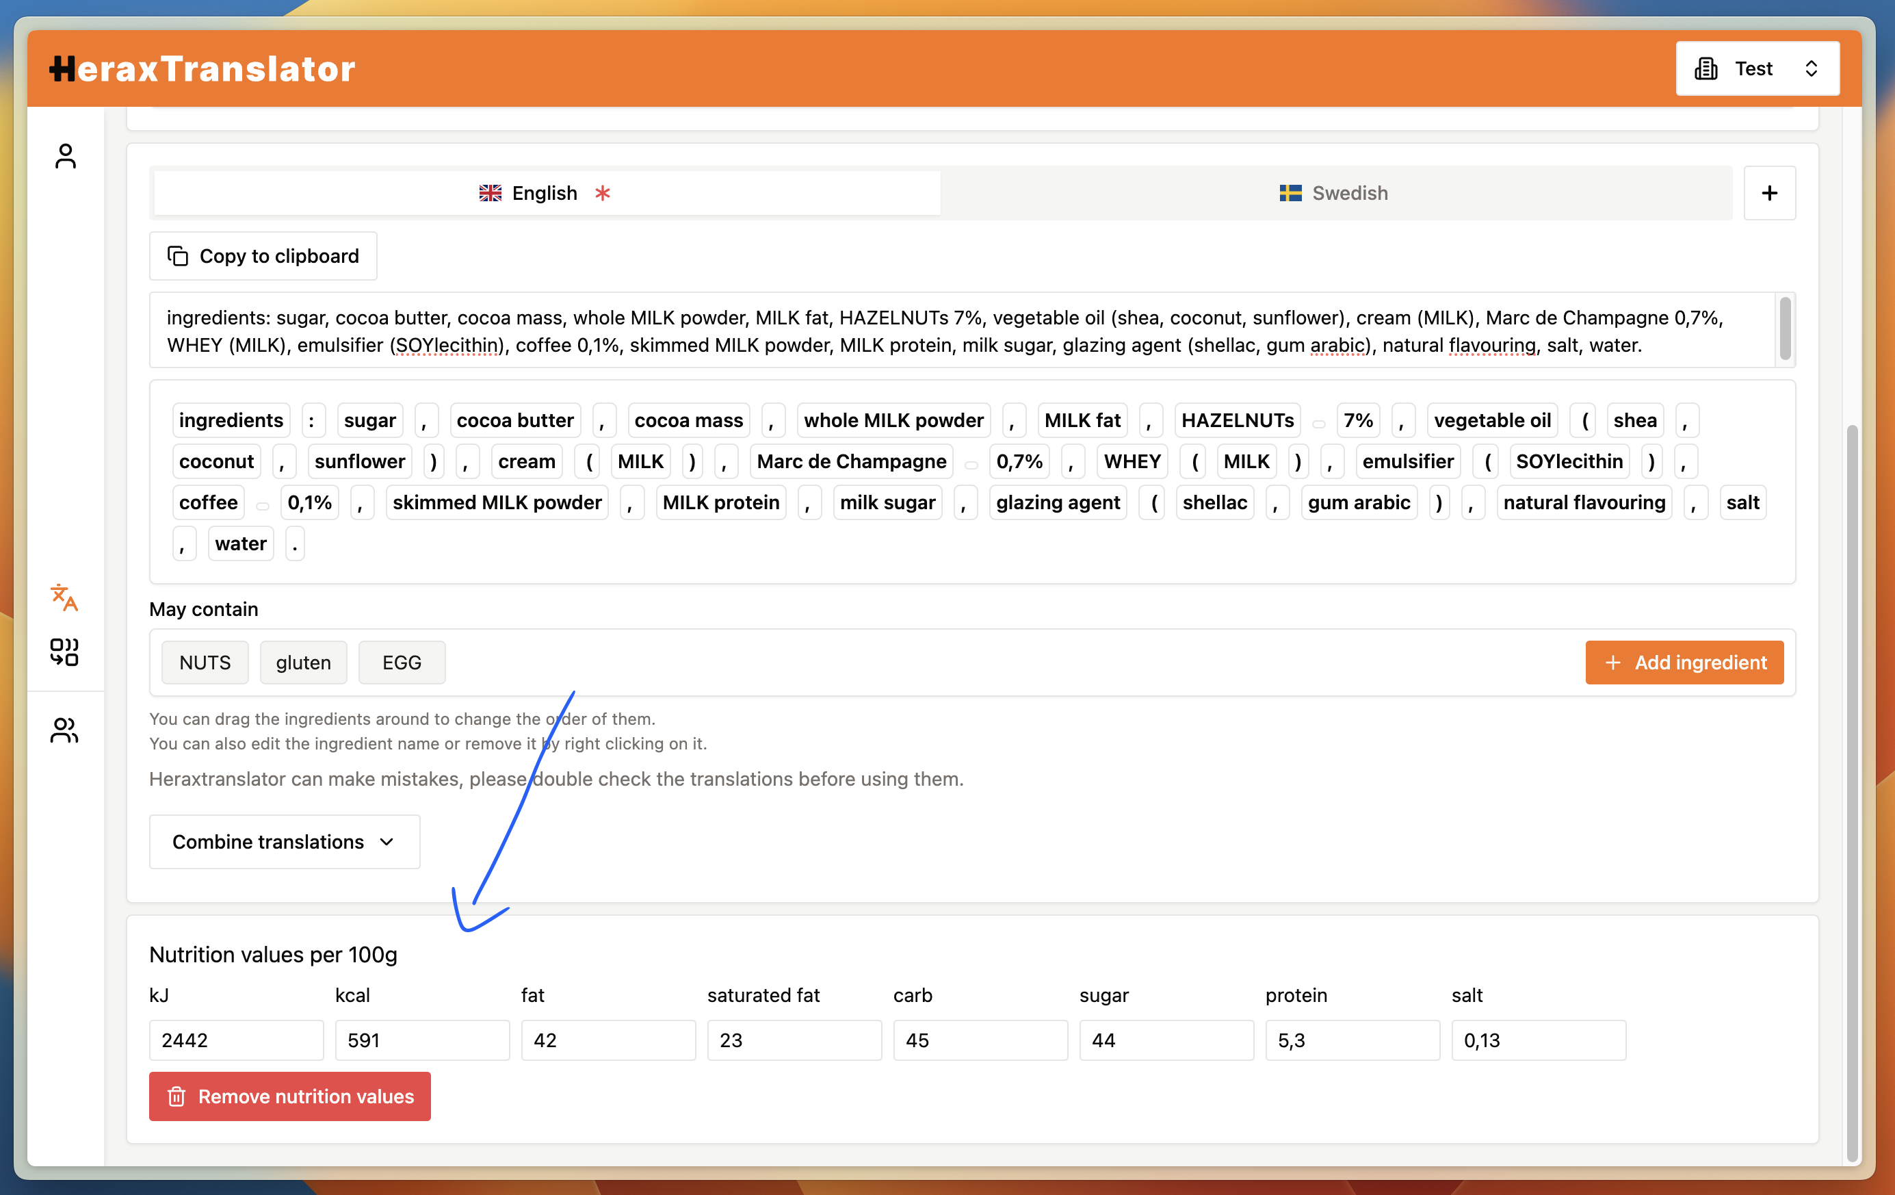Click the building icon in Test selector
This screenshot has height=1195, width=1895.
pyautogui.click(x=1706, y=68)
